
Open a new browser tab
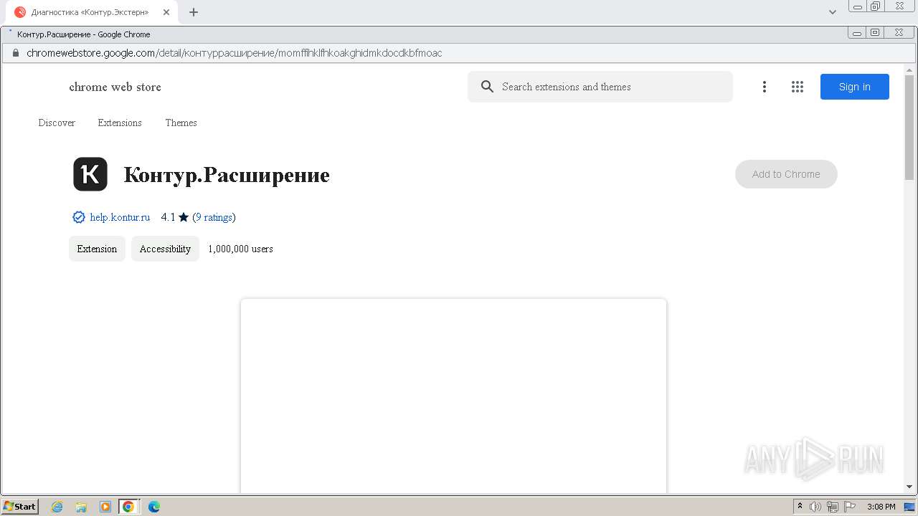pos(194,12)
